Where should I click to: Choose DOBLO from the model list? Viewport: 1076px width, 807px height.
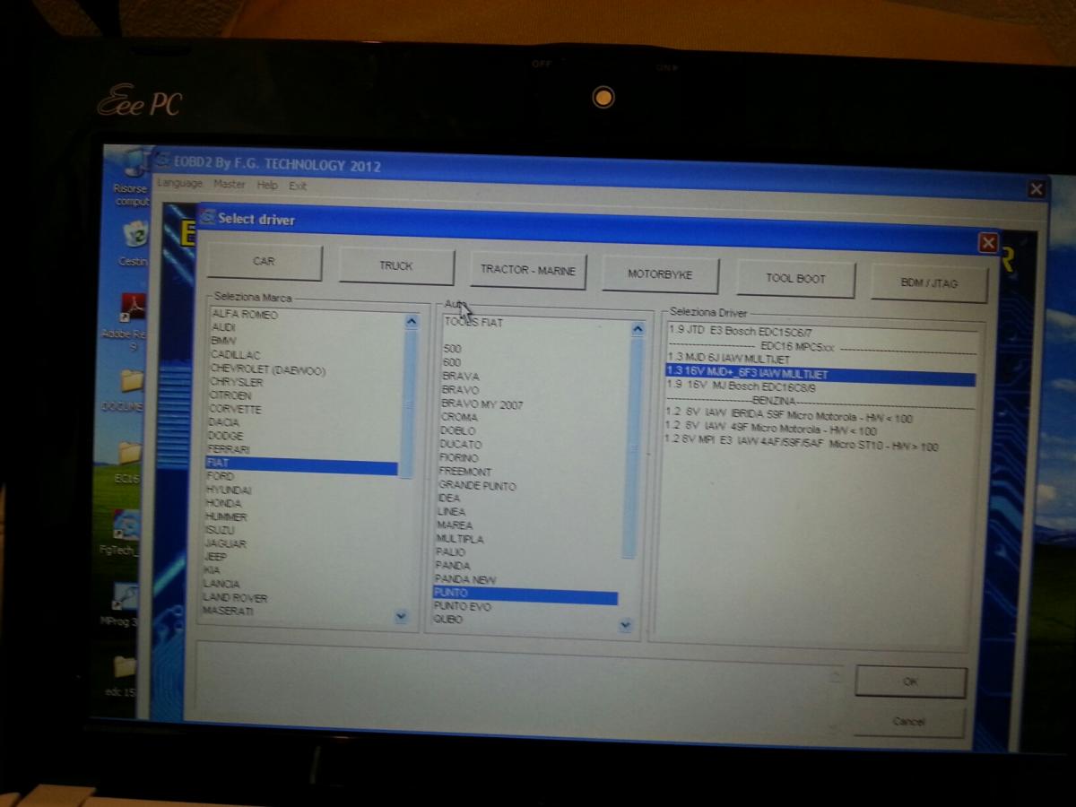pos(457,430)
